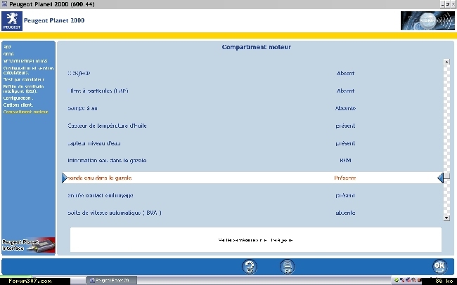Click the circular back arrow icon in bottom bar
Viewport: 457px width, 285px height.
pos(250,266)
